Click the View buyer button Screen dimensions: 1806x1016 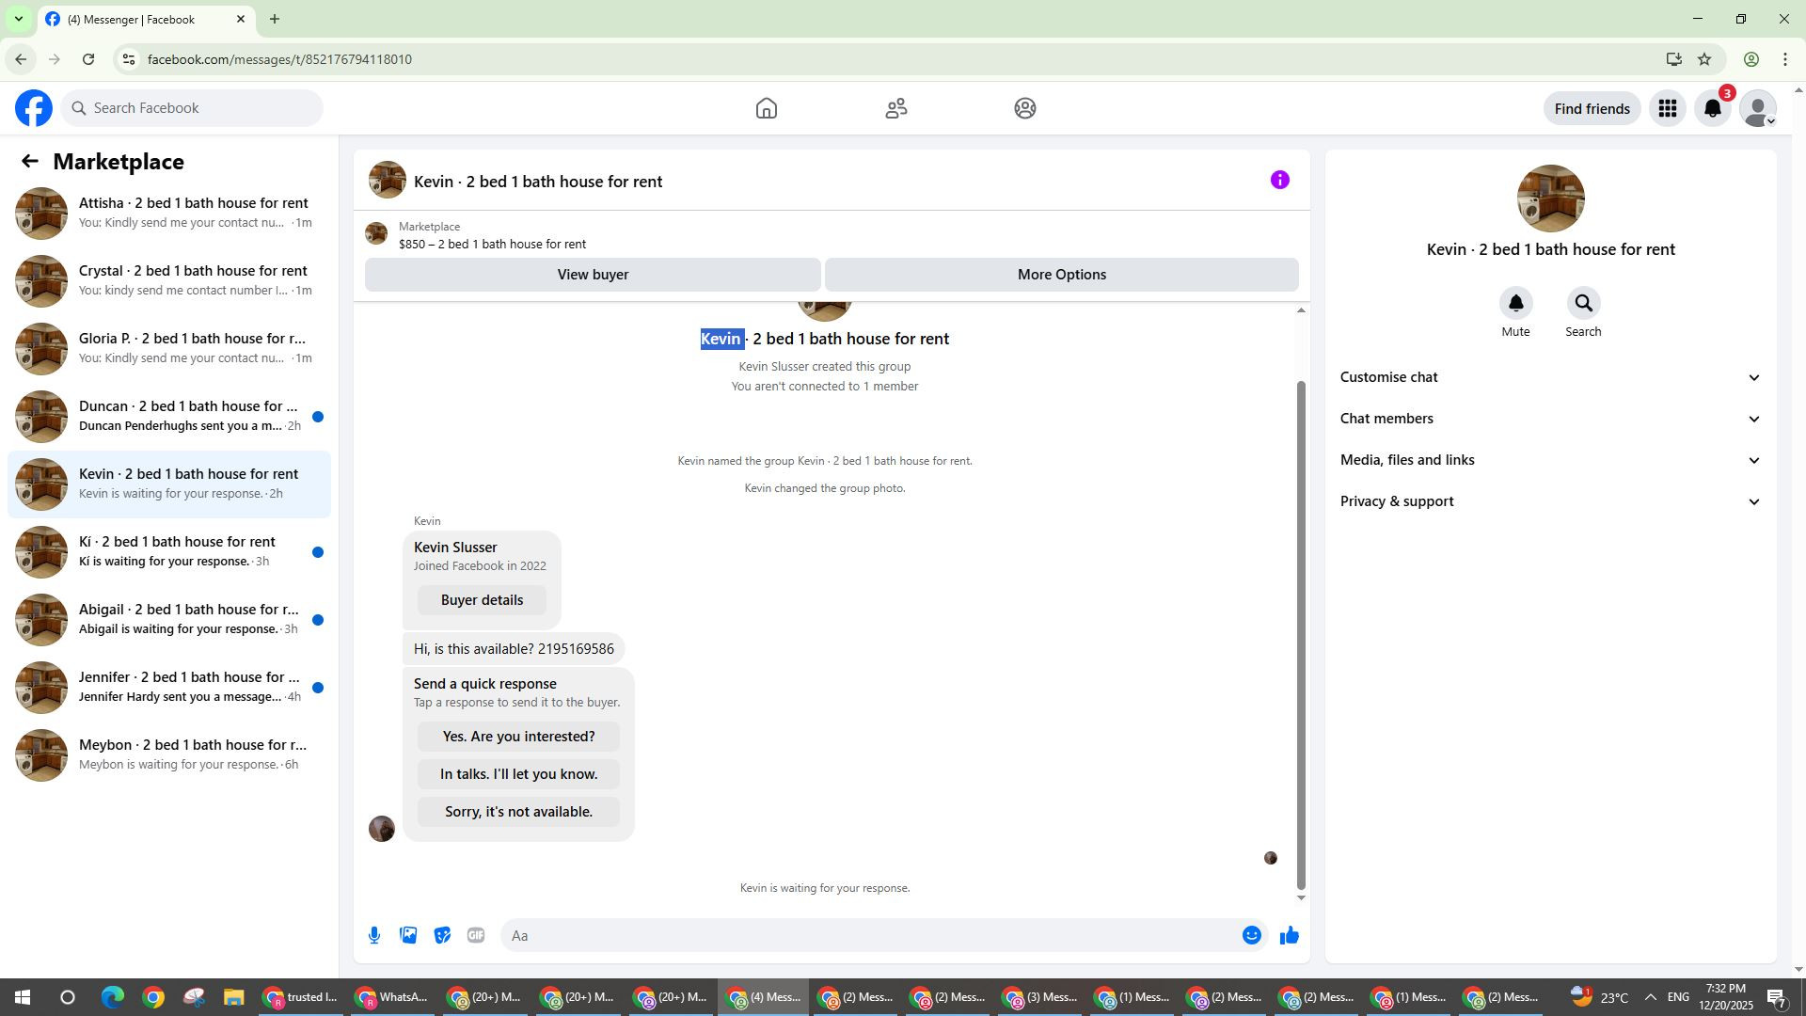593,275
